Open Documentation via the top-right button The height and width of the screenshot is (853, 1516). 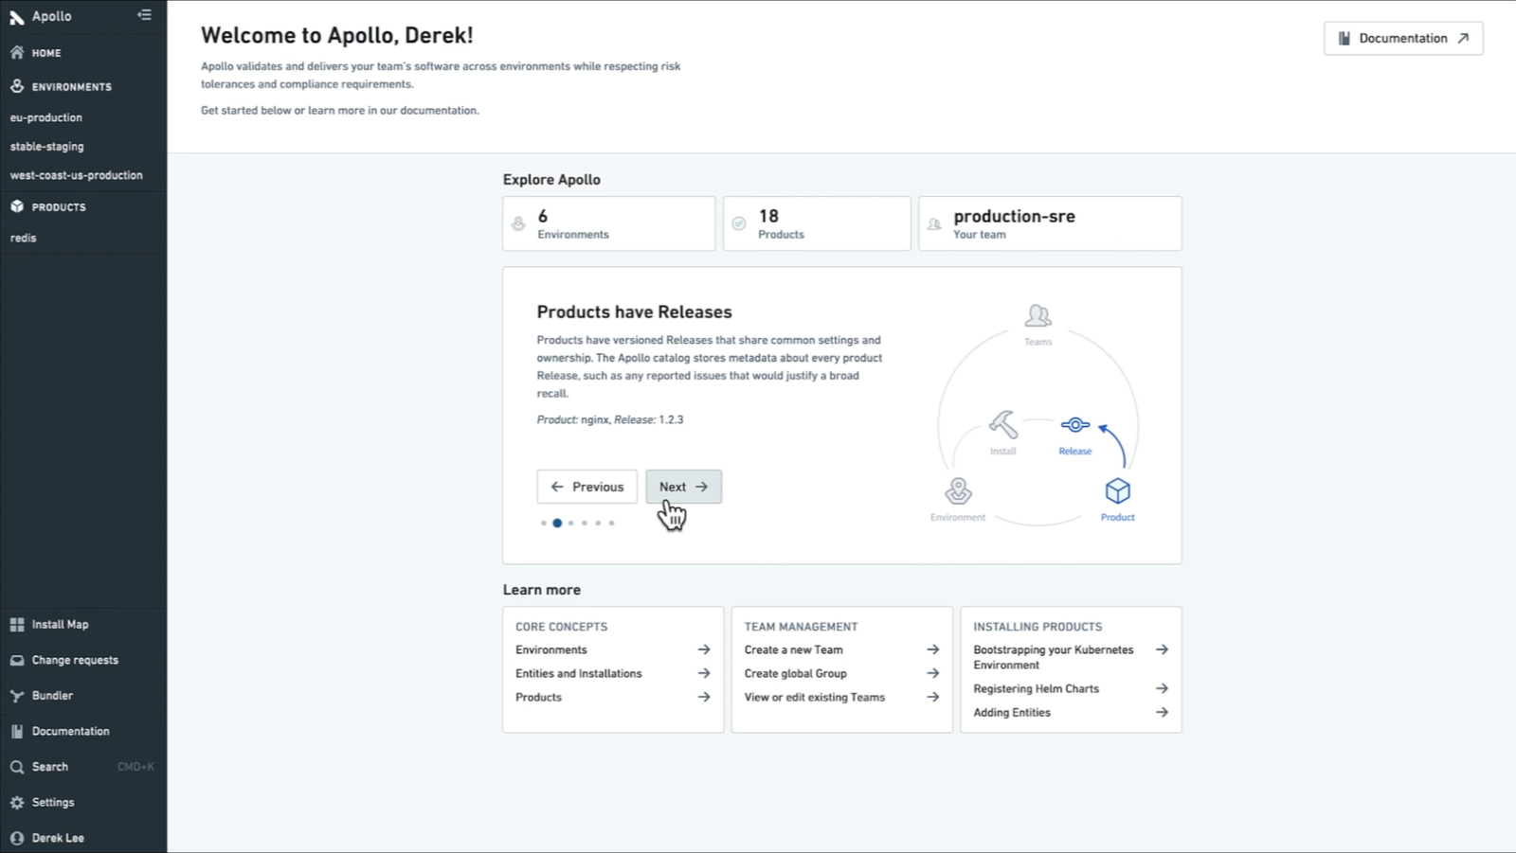tap(1402, 38)
